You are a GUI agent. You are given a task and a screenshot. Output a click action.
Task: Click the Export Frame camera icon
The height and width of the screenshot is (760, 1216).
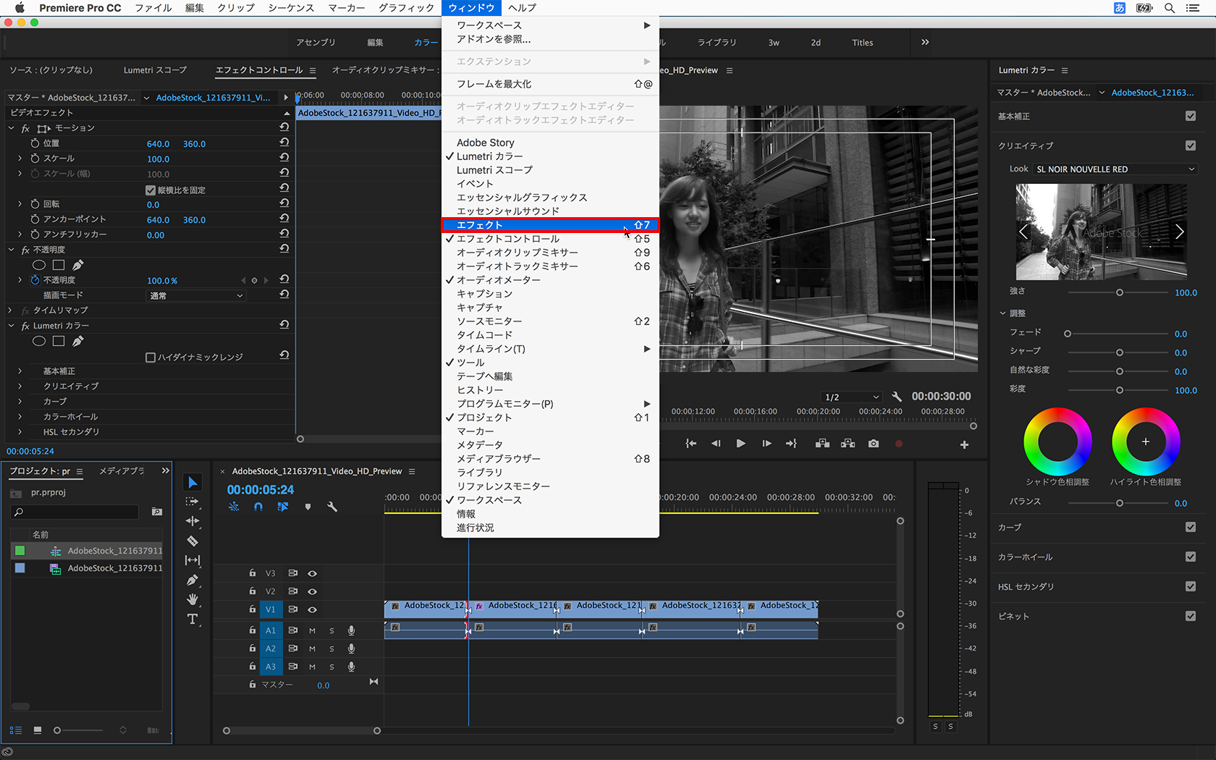click(x=874, y=444)
